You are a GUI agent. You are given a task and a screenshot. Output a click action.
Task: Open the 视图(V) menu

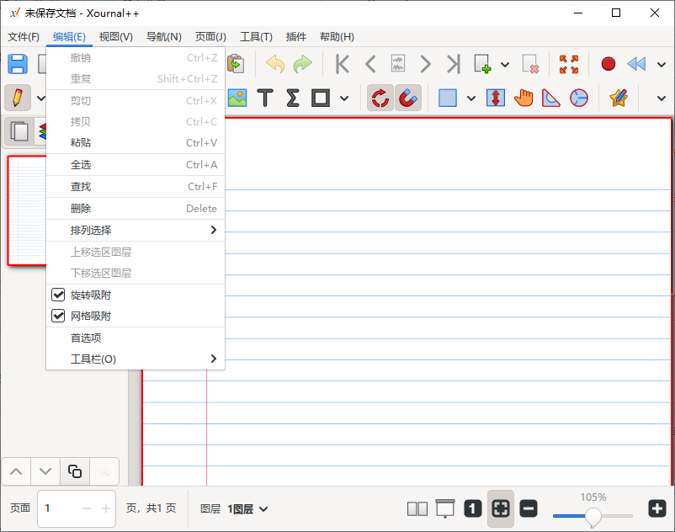pos(116,37)
